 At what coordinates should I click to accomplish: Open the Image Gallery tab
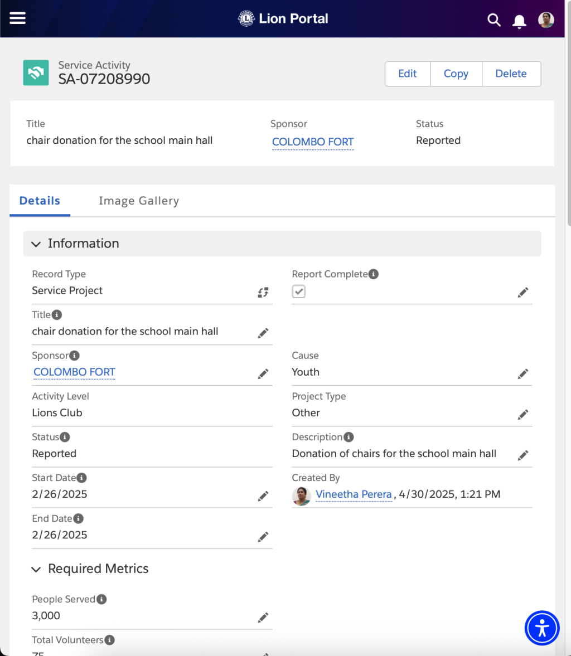139,201
